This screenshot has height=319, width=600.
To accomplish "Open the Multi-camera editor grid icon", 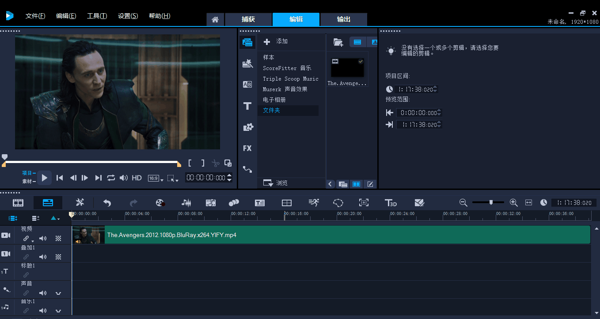I will (287, 203).
